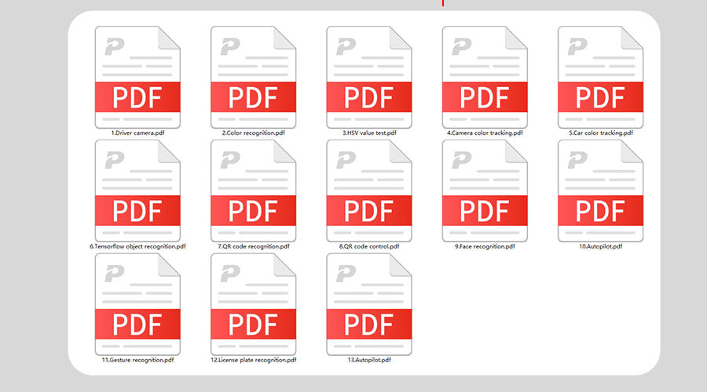The image size is (707, 392).
Task: Select the 5.Car color tracking.pdf icon
Action: point(600,77)
